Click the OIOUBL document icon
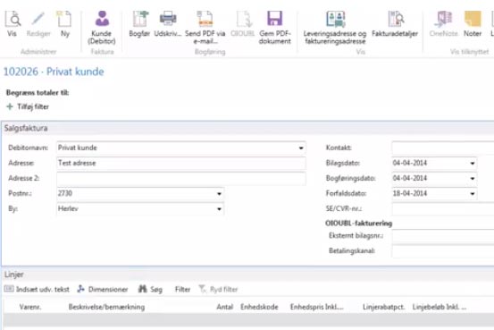This screenshot has height=330, width=494. coord(244,19)
